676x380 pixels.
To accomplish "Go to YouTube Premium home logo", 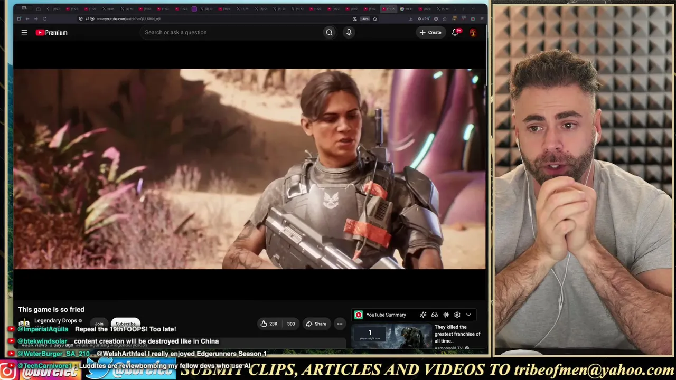I will click(52, 33).
